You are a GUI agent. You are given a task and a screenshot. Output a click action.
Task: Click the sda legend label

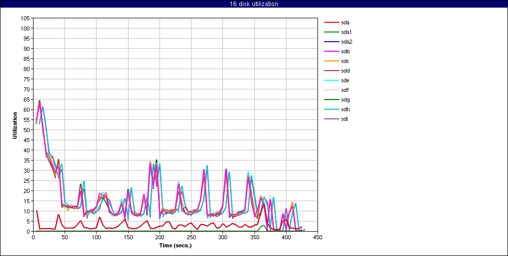[x=345, y=23]
